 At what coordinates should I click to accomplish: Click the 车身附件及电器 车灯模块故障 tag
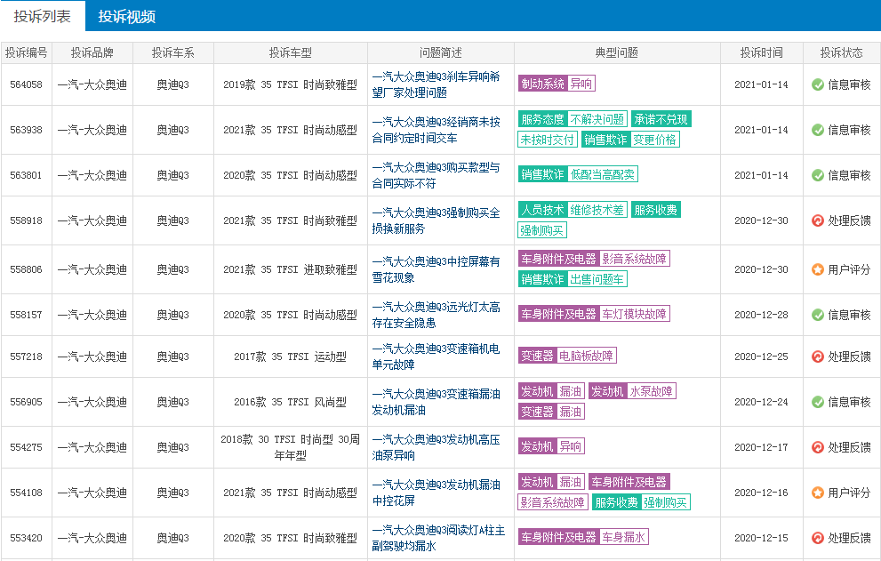tap(594, 314)
